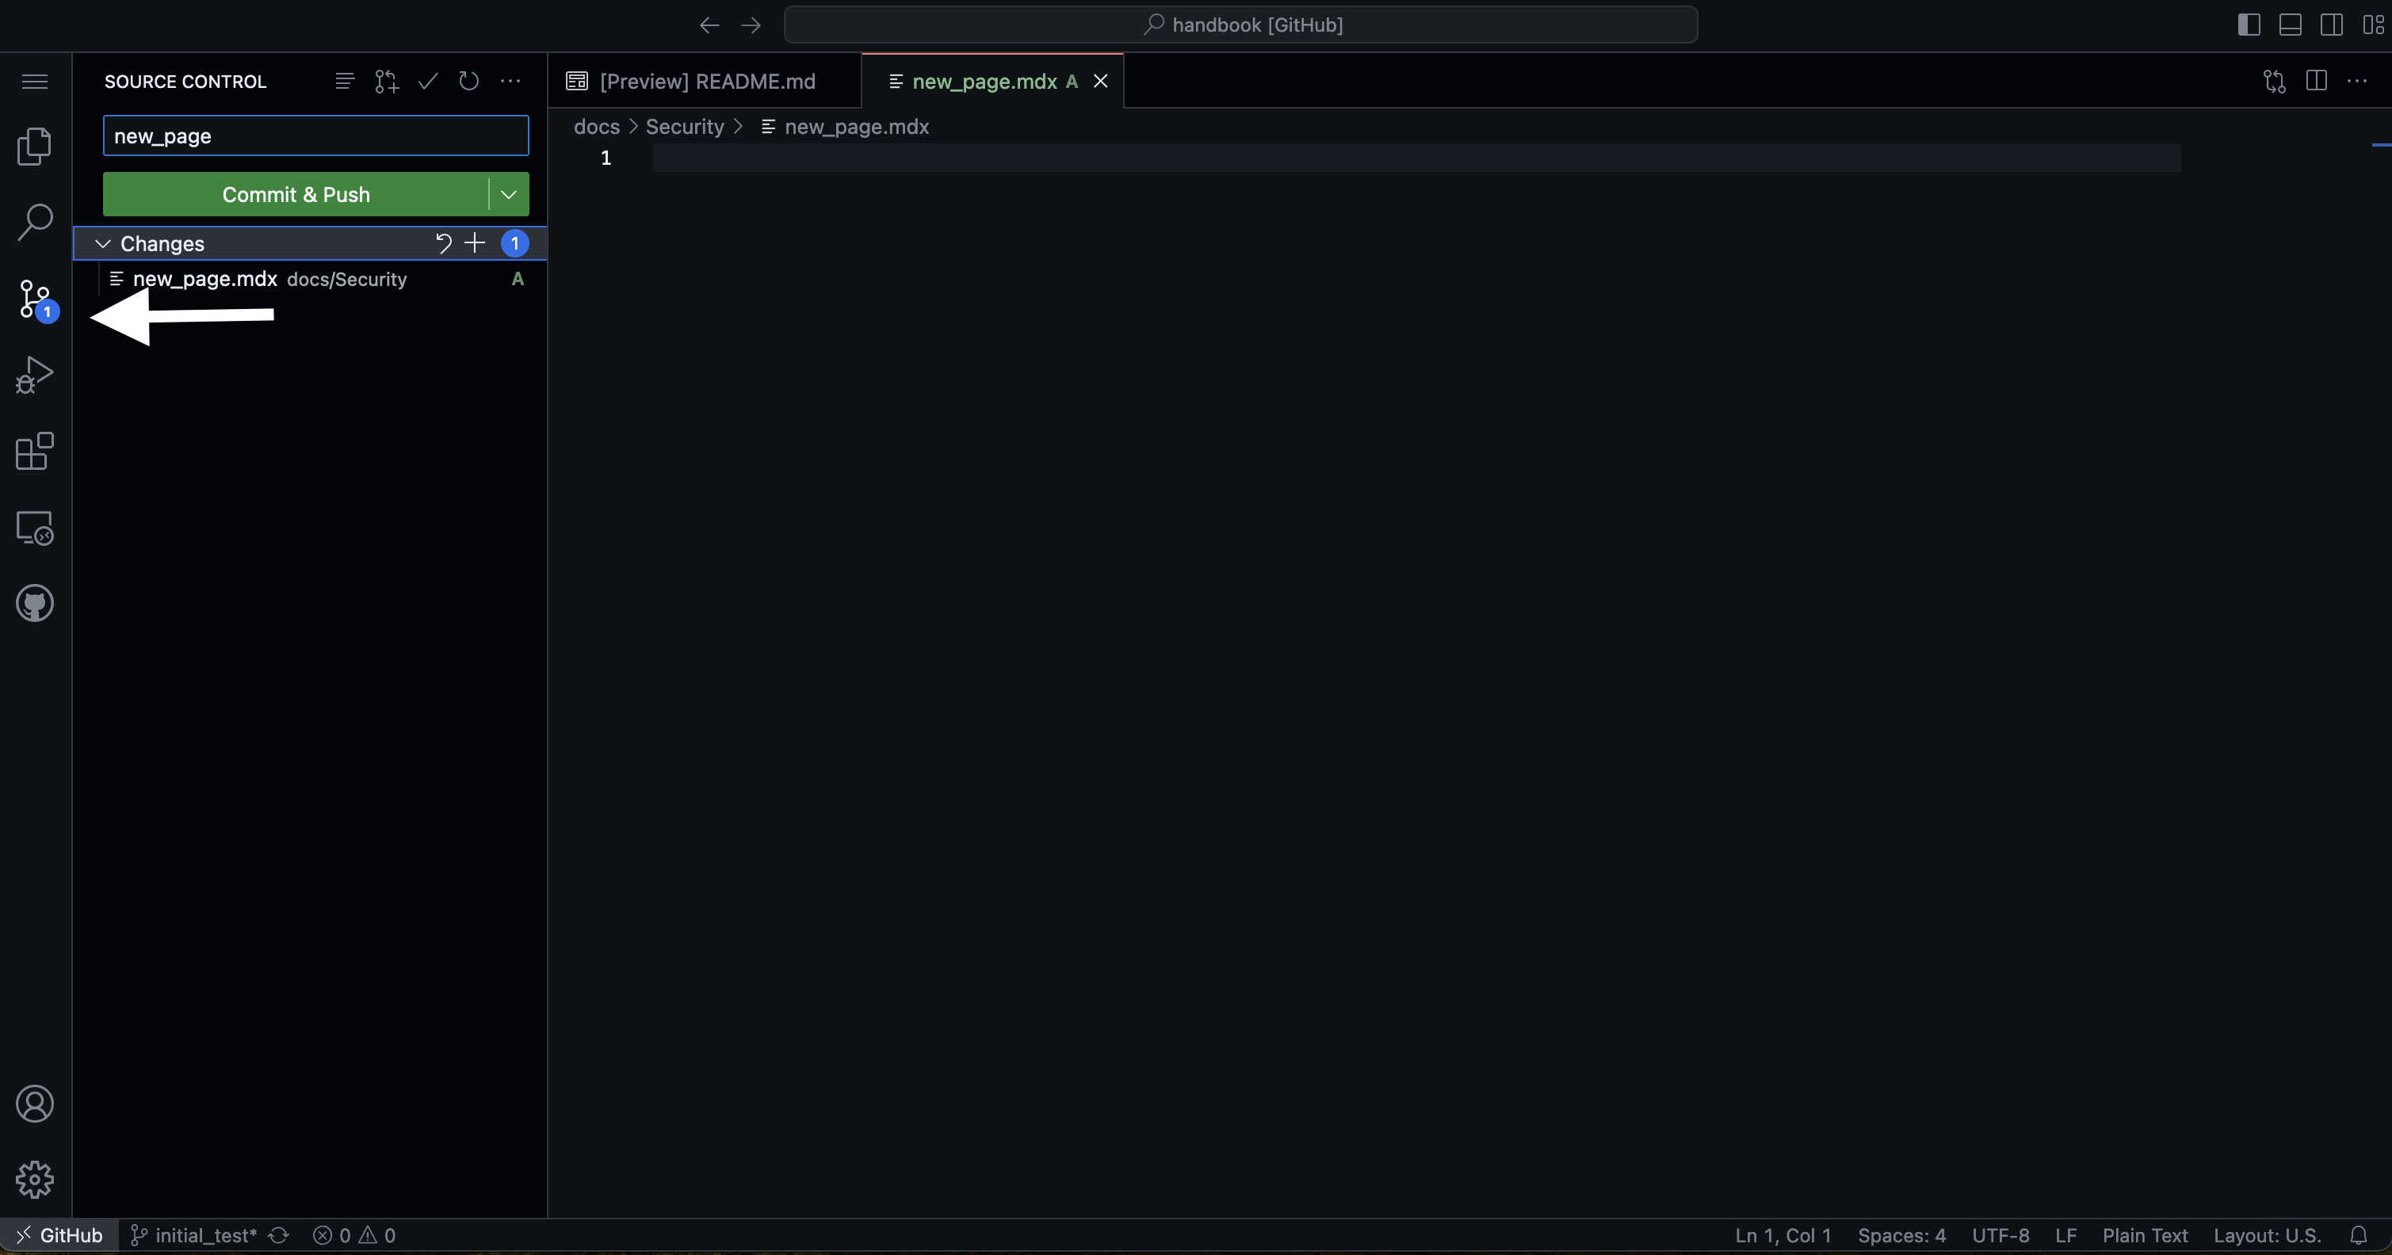Collapse the Changes section

coord(102,243)
